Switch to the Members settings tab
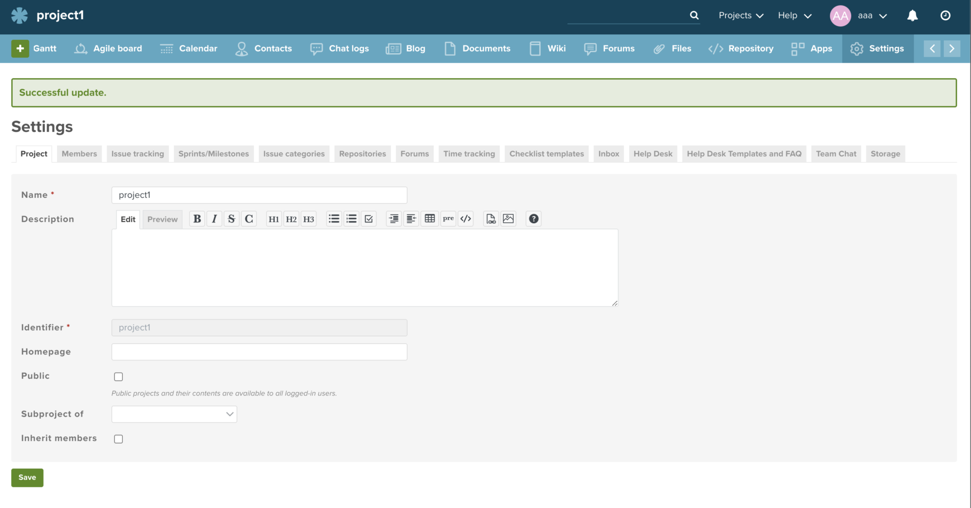 [79, 154]
